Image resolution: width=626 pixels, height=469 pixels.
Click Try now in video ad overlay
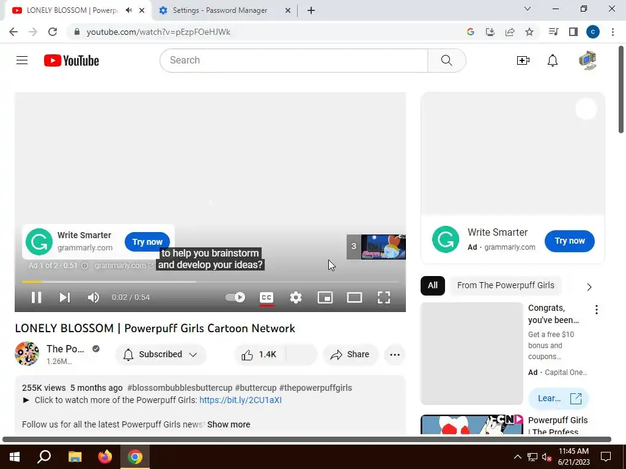tap(147, 242)
